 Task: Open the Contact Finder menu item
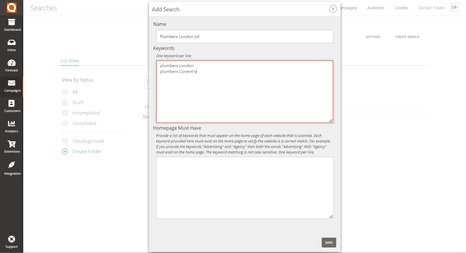(x=431, y=8)
